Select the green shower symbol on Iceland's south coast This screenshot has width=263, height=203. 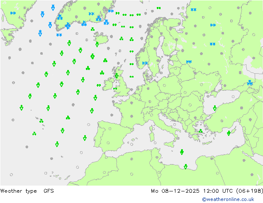coord(97,44)
